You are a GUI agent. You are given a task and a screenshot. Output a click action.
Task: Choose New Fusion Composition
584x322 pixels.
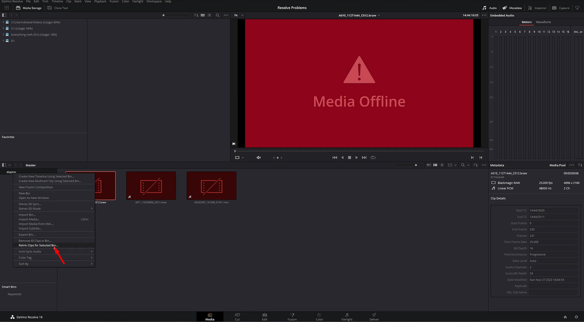coord(36,187)
